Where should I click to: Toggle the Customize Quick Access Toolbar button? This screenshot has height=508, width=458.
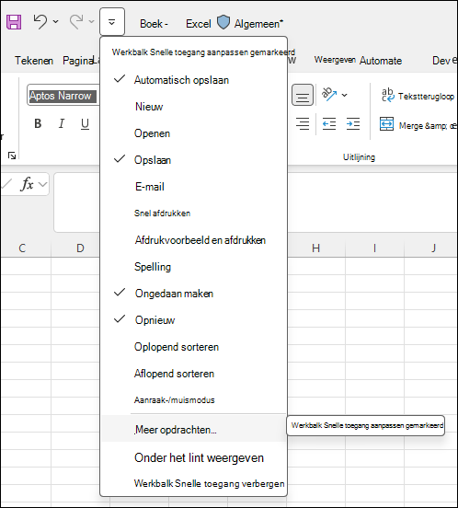point(112,22)
